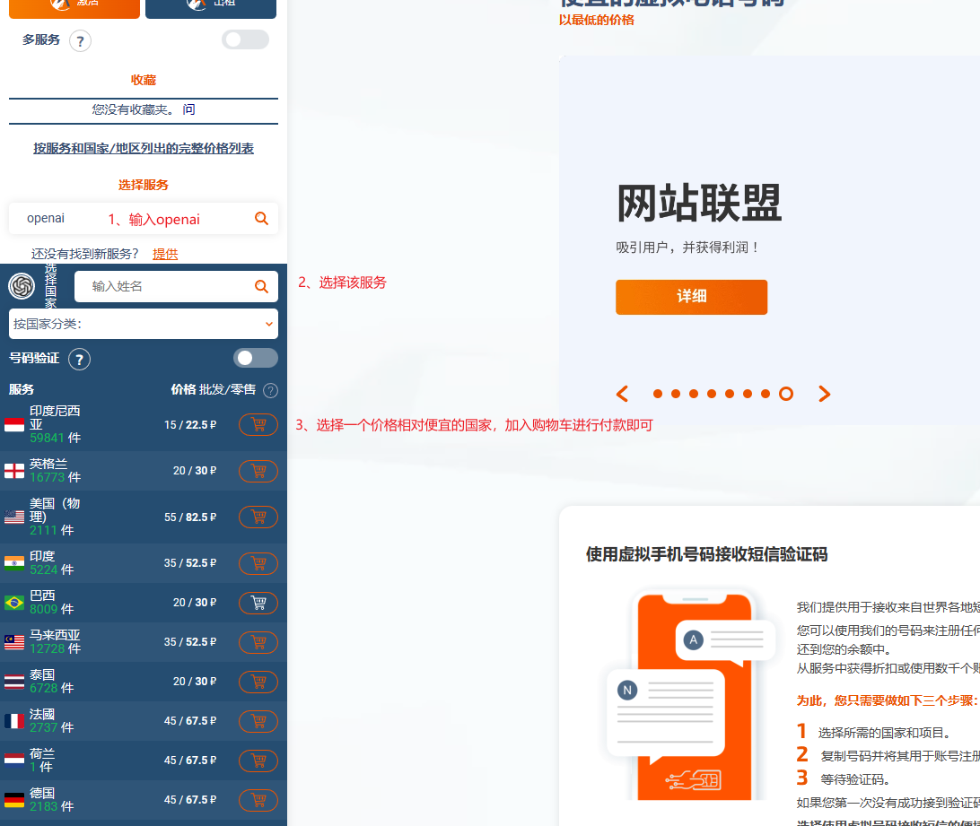The image size is (980, 826).
Task: Open help icon next to 号码验证
Action: (x=79, y=360)
